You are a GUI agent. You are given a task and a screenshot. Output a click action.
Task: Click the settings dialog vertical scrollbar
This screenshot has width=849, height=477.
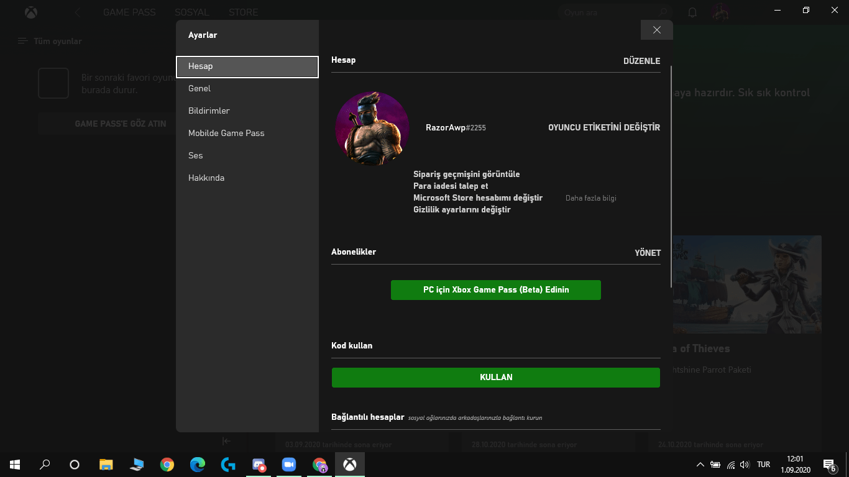(671, 177)
